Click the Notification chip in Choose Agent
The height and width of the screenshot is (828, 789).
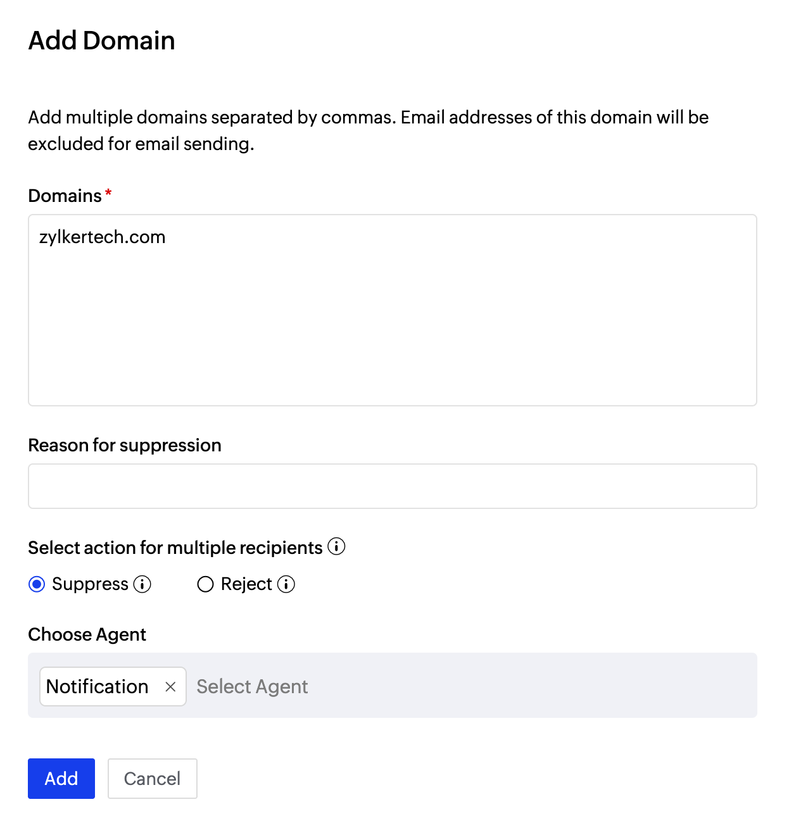pyautogui.click(x=96, y=686)
